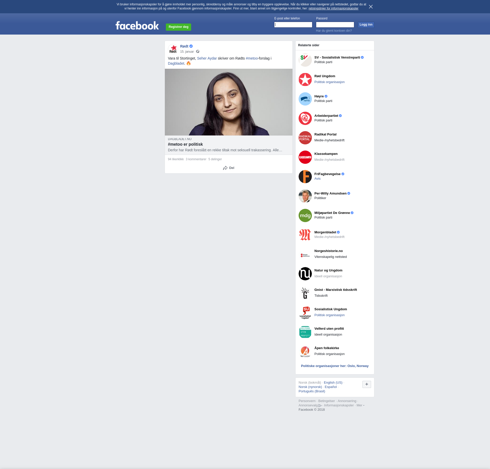The image size is (490, 469).
Task: Open Natur og Ungdom logo
Action: (x=305, y=274)
